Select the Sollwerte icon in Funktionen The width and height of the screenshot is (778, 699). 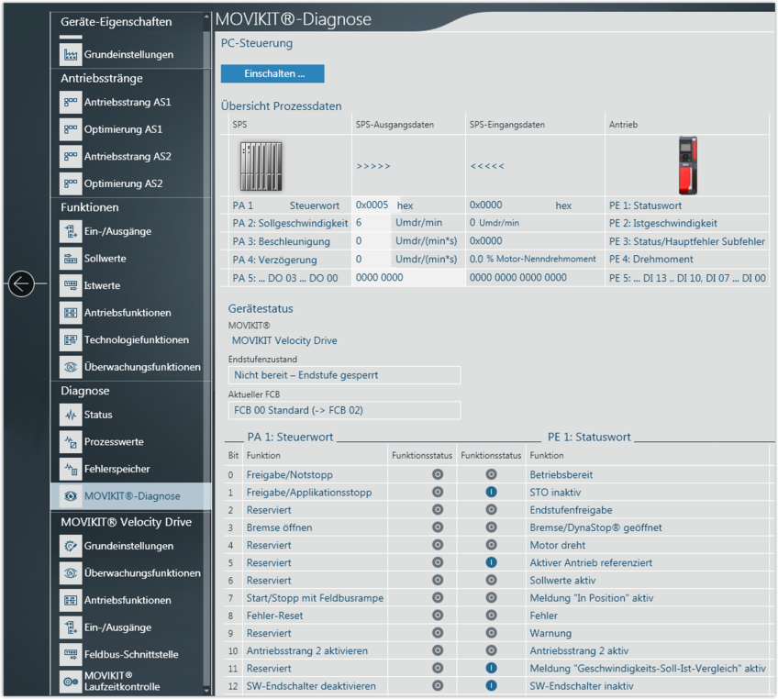(x=71, y=259)
